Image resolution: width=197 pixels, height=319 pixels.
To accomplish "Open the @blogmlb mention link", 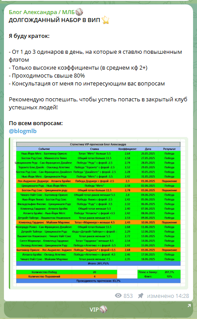I will [x=22, y=131].
